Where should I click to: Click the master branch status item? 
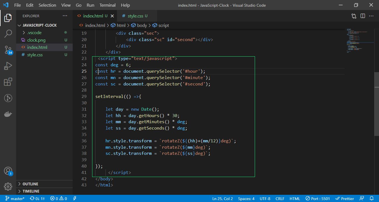click(x=15, y=198)
